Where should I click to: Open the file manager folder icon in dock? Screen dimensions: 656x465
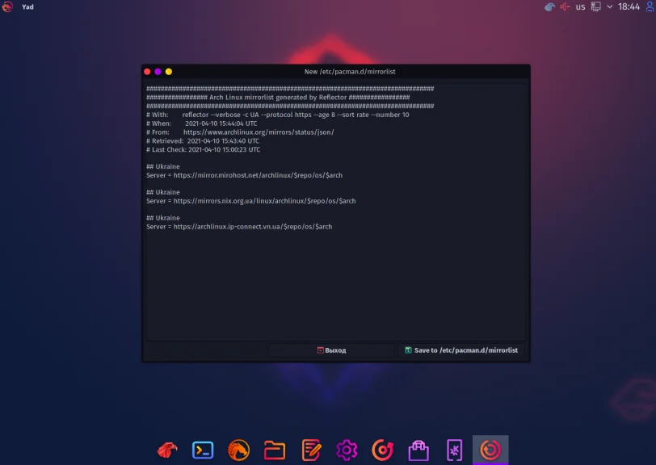[x=274, y=450]
